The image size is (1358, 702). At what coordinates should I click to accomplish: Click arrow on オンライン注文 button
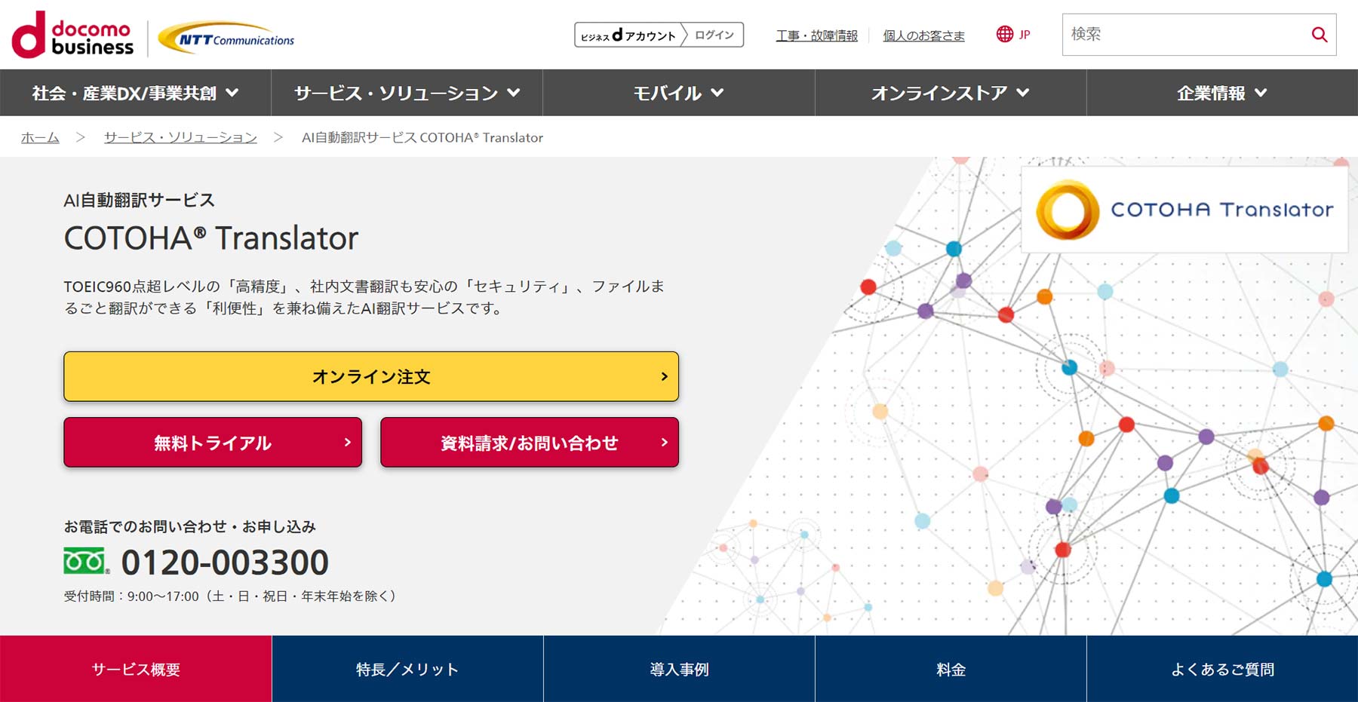tap(664, 376)
